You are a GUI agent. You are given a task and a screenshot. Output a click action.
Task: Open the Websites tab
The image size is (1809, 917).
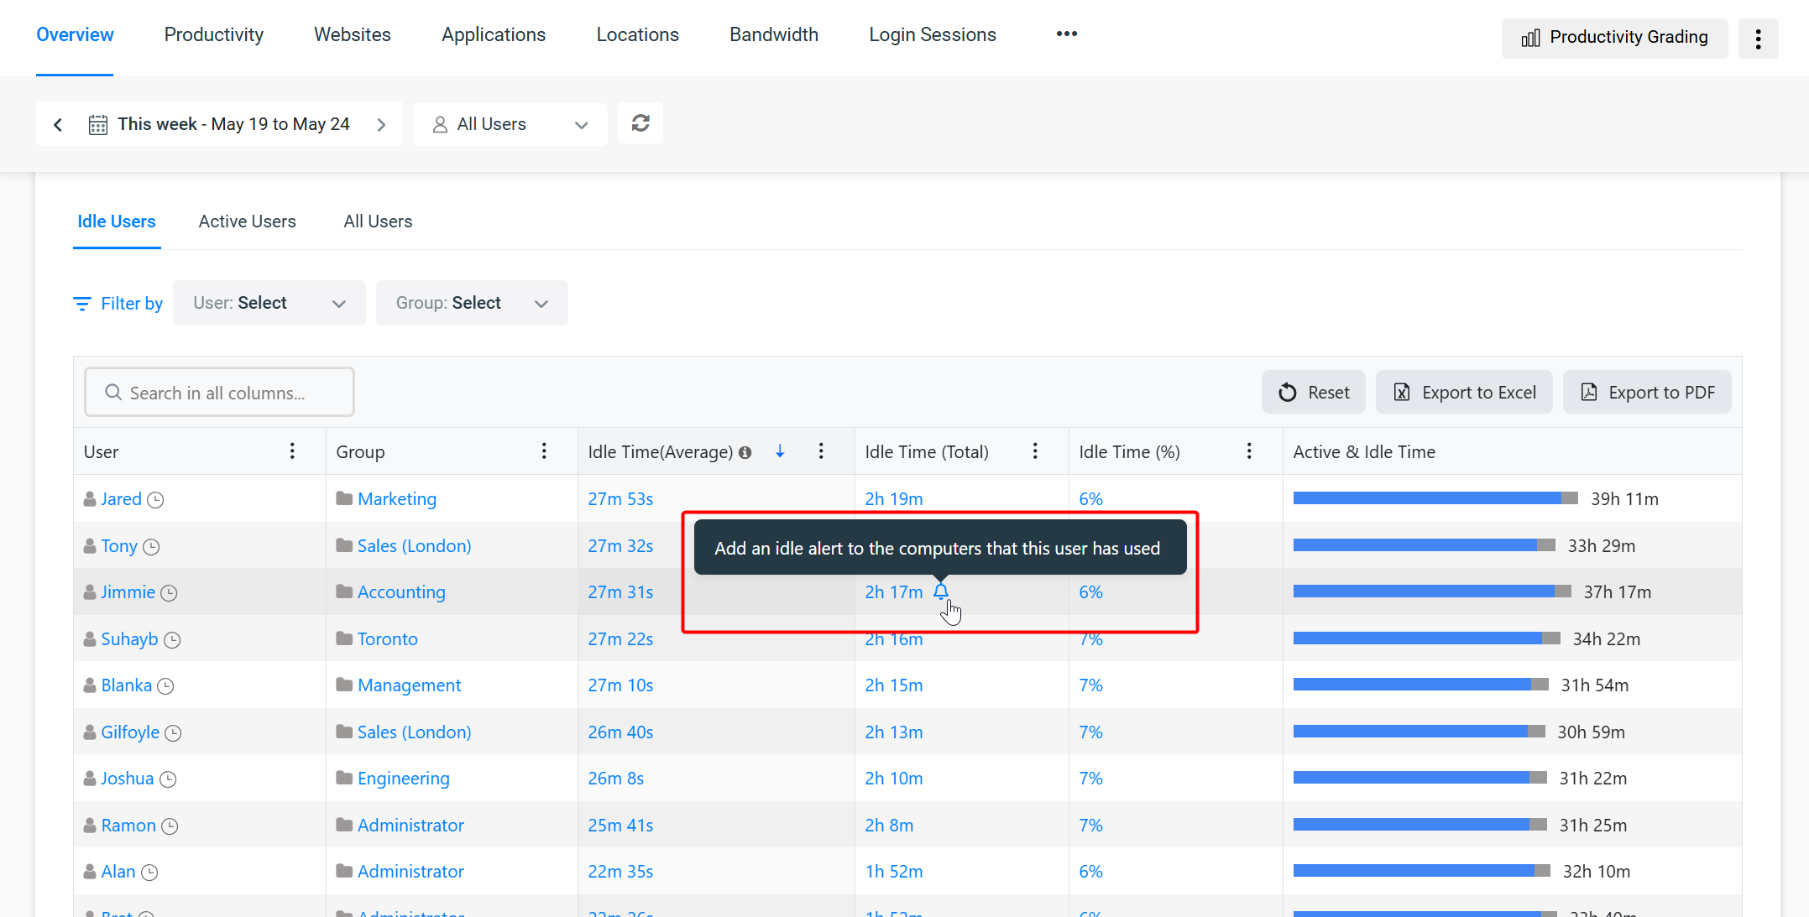point(353,34)
